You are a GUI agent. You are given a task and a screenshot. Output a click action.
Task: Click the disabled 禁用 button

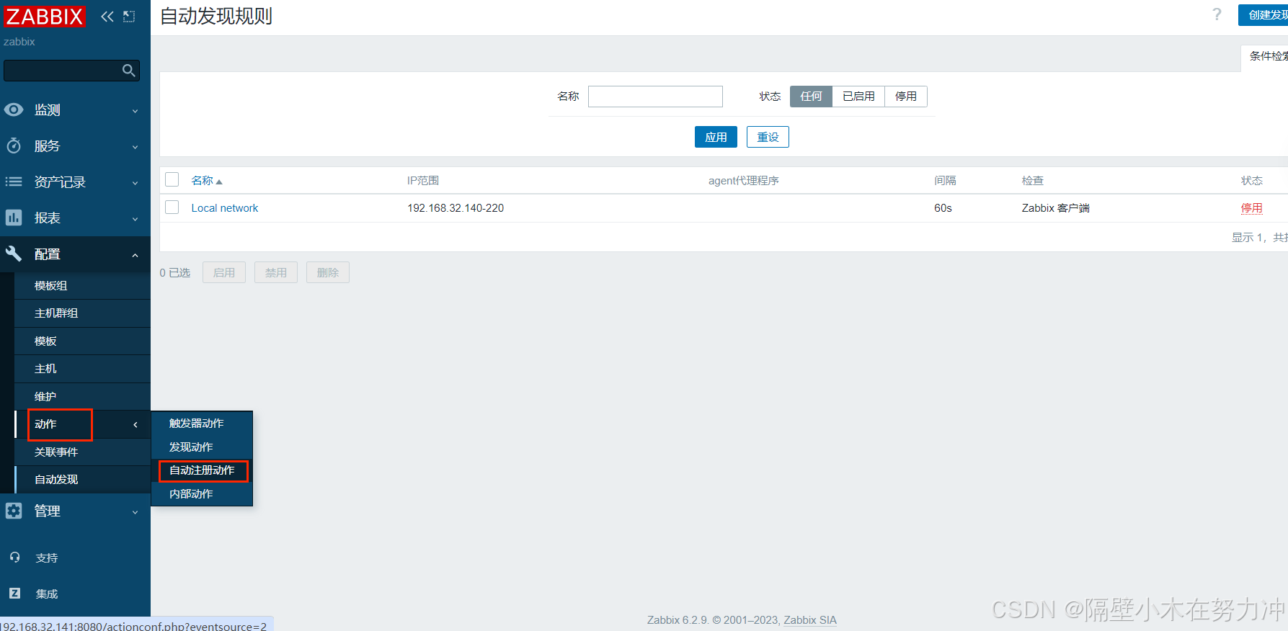pos(276,272)
